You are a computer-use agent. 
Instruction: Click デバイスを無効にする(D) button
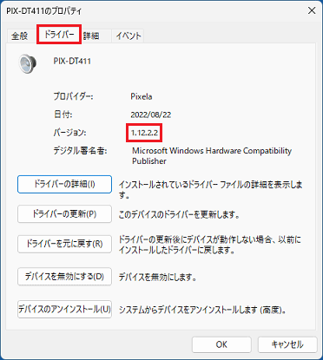pos(64,277)
